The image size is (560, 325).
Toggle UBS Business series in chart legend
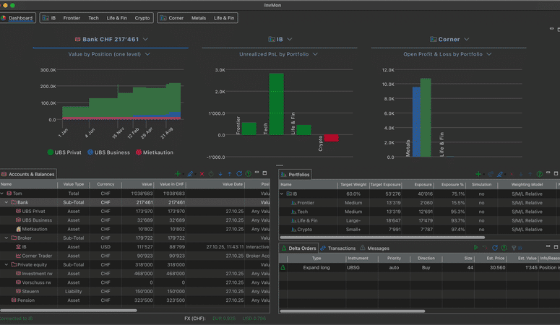pos(108,152)
